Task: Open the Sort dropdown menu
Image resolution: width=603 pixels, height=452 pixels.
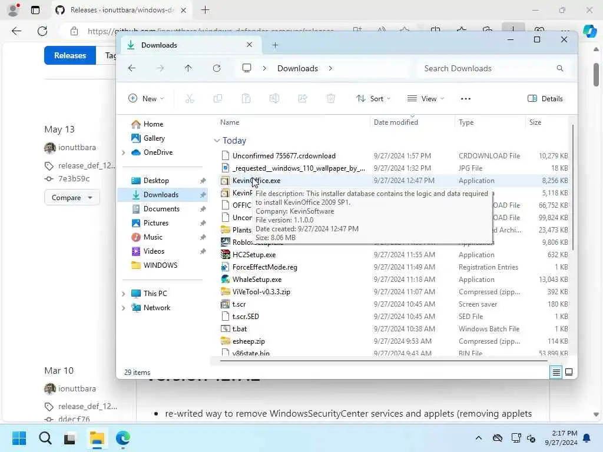Action: tap(373, 99)
